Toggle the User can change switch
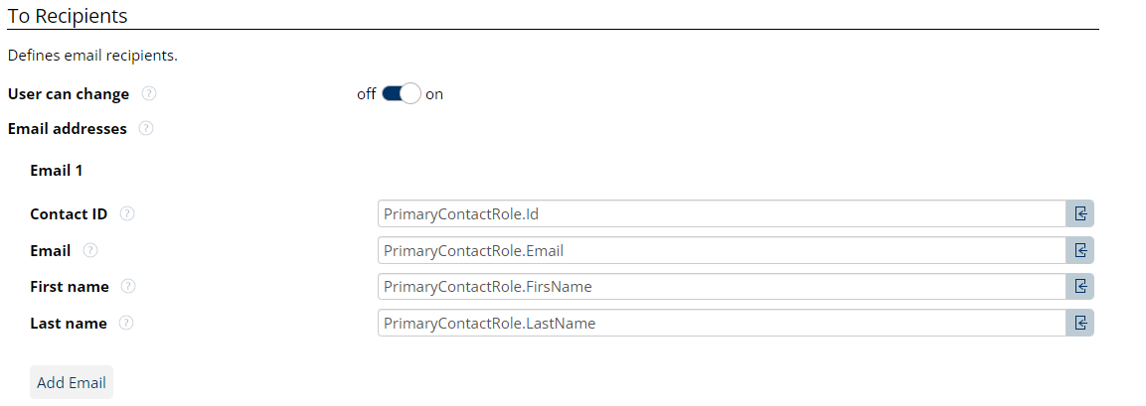 [x=402, y=94]
